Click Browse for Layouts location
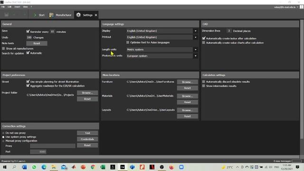The width and height of the screenshot is (304, 171). (187, 110)
